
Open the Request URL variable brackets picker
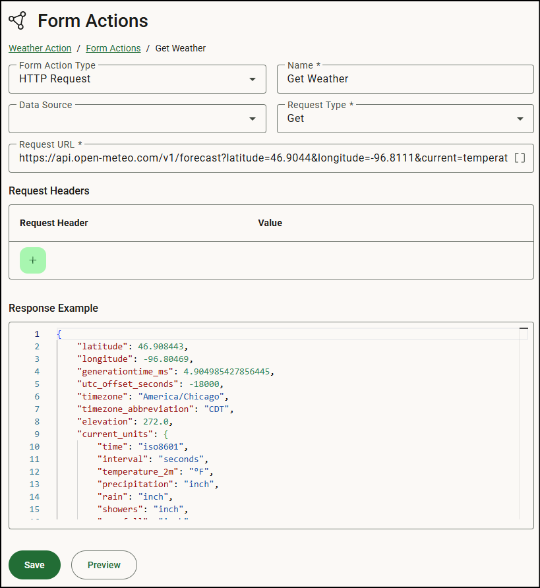pos(520,158)
